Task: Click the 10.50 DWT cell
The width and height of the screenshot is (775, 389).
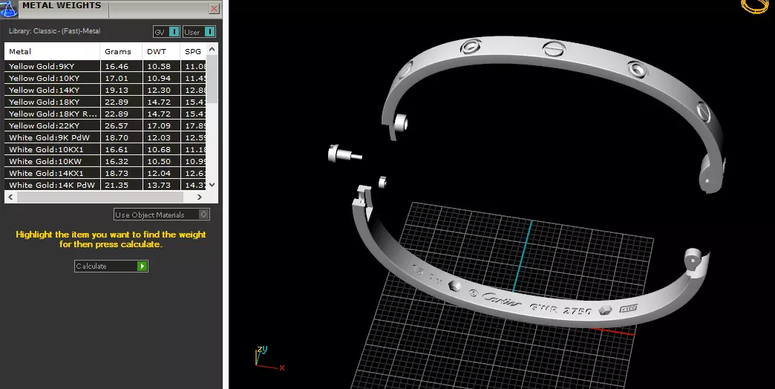Action: click(161, 161)
